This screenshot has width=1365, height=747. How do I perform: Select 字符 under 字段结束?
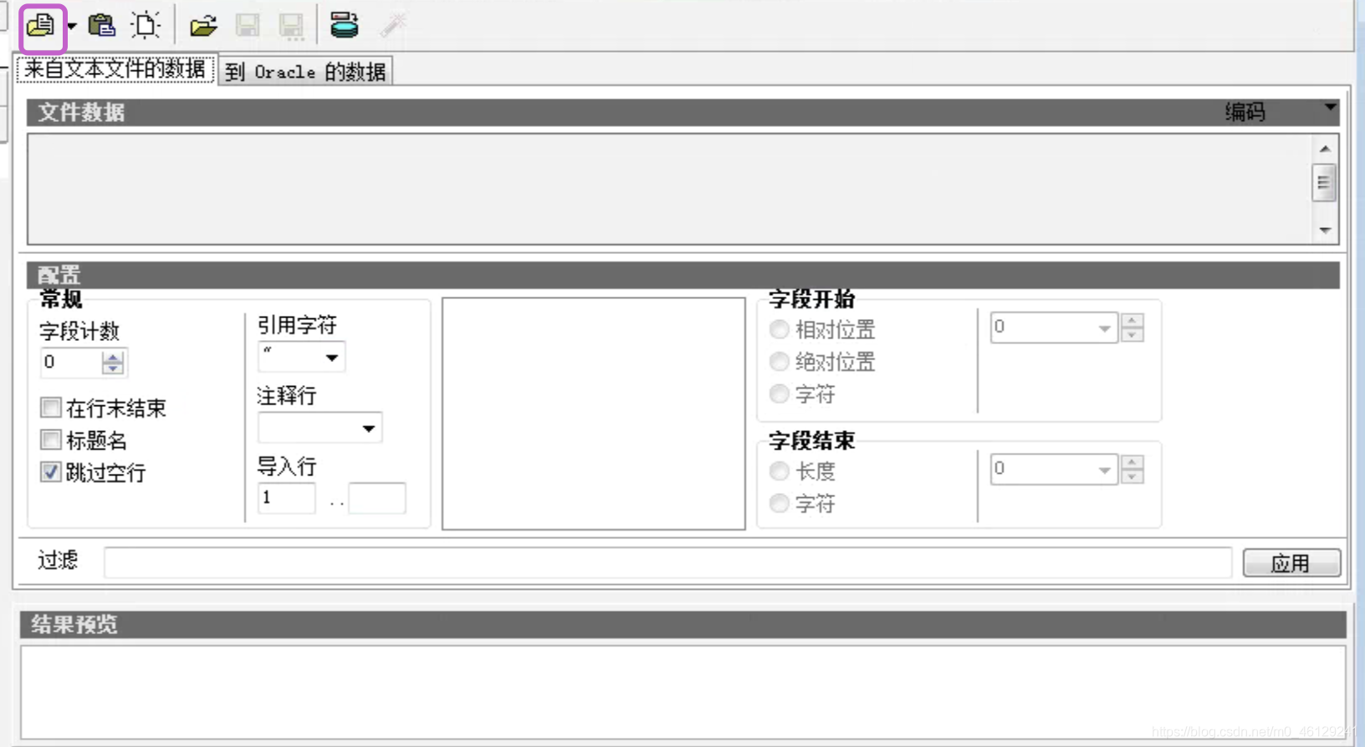click(x=780, y=503)
